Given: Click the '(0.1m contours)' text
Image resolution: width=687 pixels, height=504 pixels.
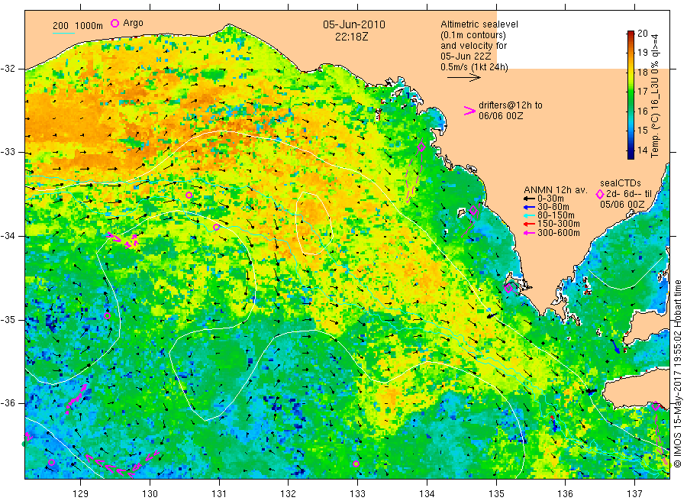Looking at the screenshot, I should pyautogui.click(x=473, y=35).
